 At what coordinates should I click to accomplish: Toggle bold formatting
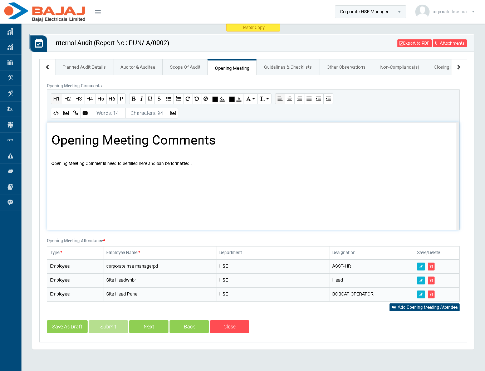(x=133, y=99)
